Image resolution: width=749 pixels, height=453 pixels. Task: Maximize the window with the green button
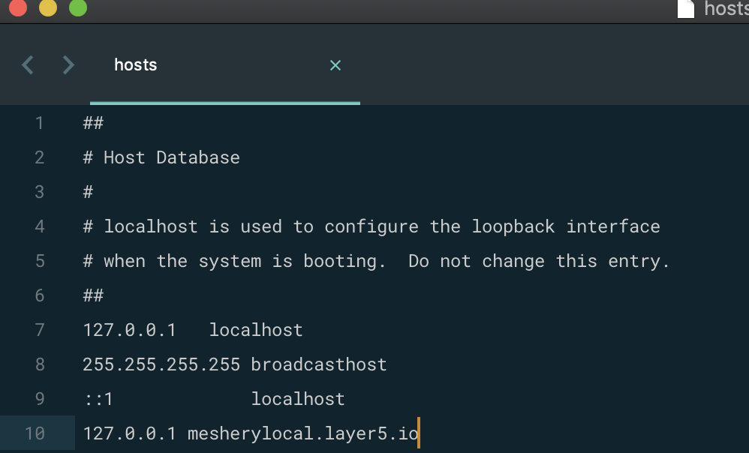click(78, 7)
